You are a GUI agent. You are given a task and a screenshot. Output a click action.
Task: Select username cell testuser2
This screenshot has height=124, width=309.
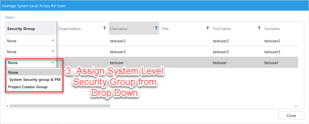point(118,41)
